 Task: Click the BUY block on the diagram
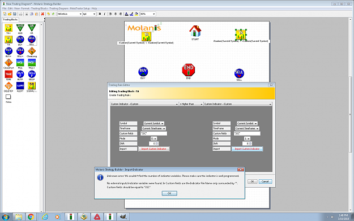[143, 72]
